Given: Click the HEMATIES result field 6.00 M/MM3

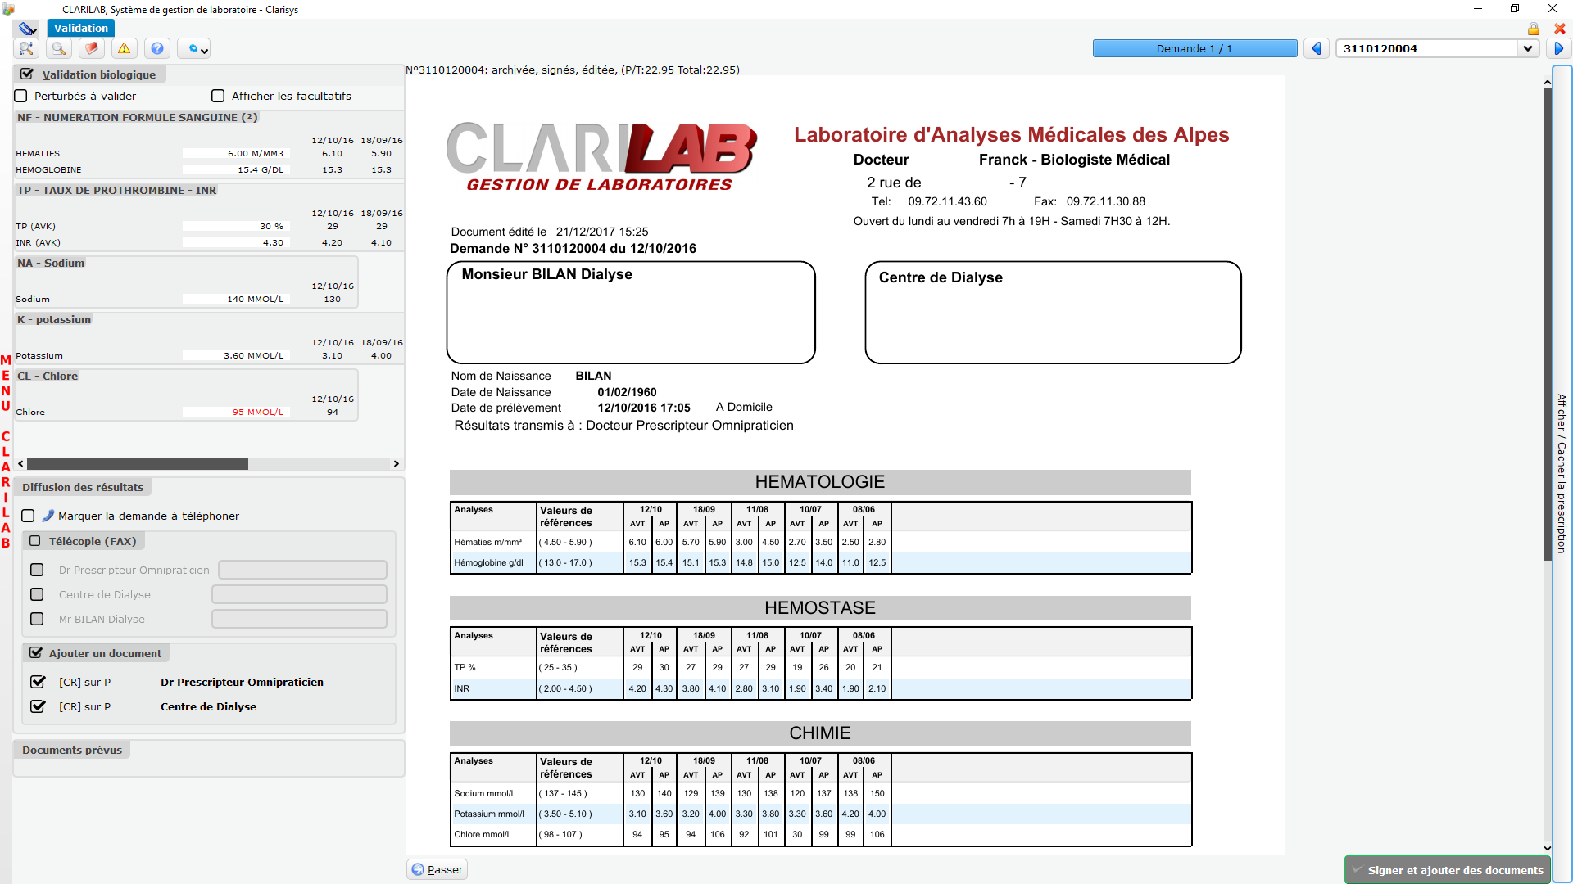Looking at the screenshot, I should coord(235,153).
